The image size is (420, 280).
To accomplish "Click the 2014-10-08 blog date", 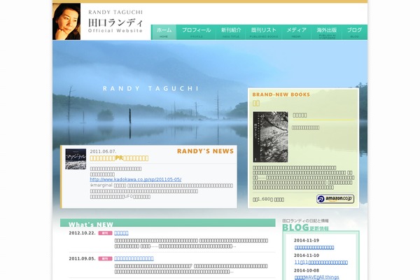I will [307, 270].
